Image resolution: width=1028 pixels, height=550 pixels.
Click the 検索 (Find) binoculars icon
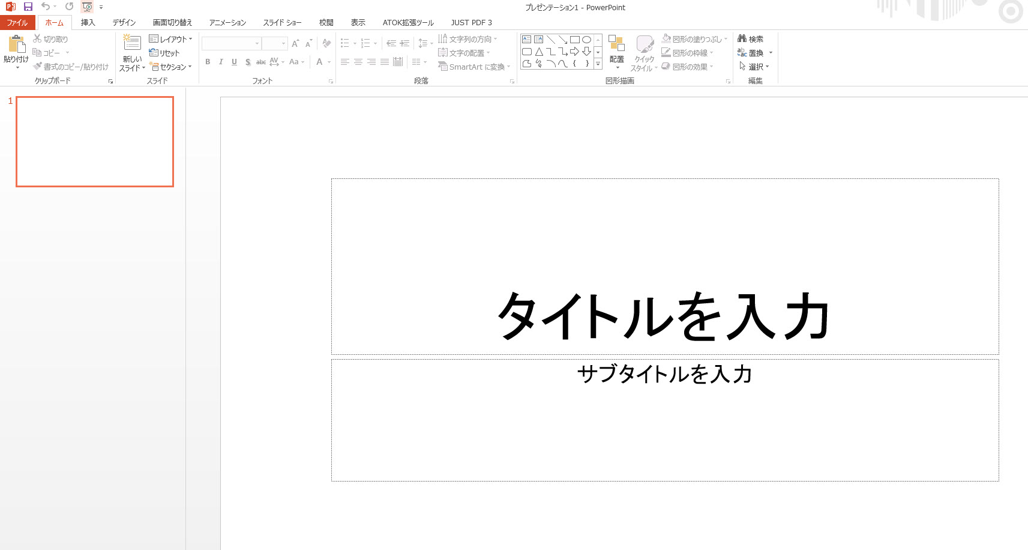pyautogui.click(x=742, y=39)
